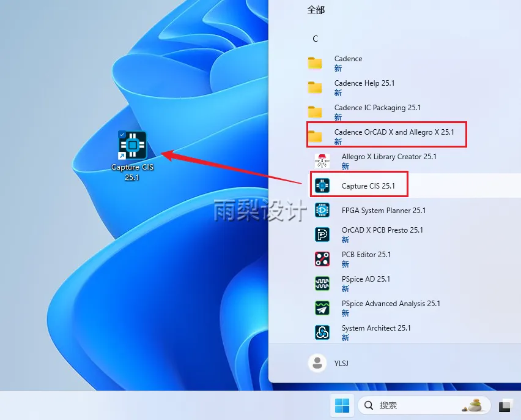521x420 pixels.
Task: Click the 搜索 taskbar search box
Action: [424, 405]
